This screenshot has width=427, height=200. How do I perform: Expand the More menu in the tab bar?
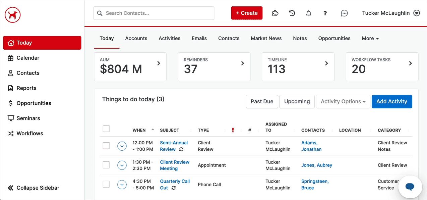click(x=370, y=38)
